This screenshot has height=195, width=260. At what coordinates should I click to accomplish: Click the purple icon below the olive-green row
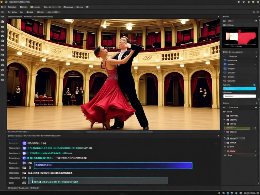pyautogui.click(x=228, y=132)
